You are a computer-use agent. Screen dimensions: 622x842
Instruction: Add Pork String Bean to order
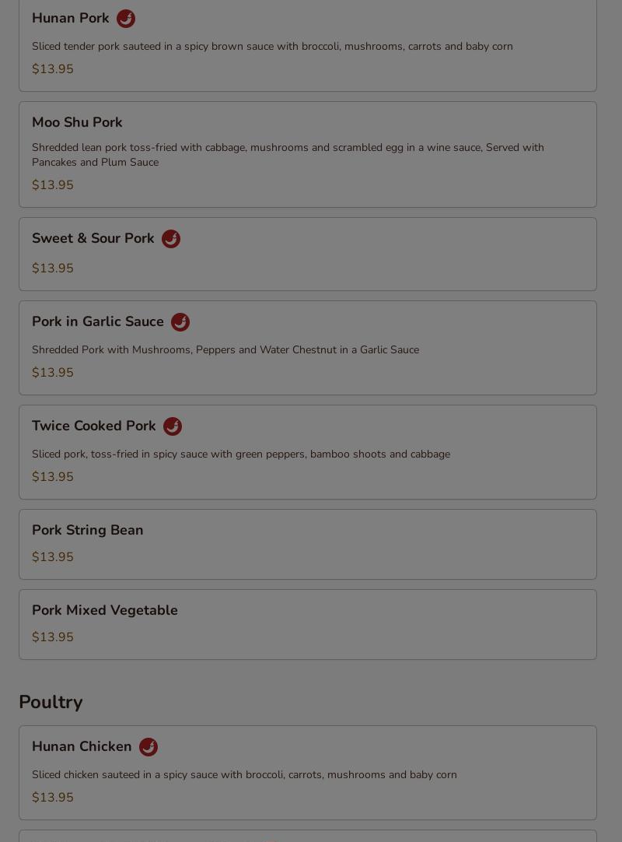pos(308,545)
